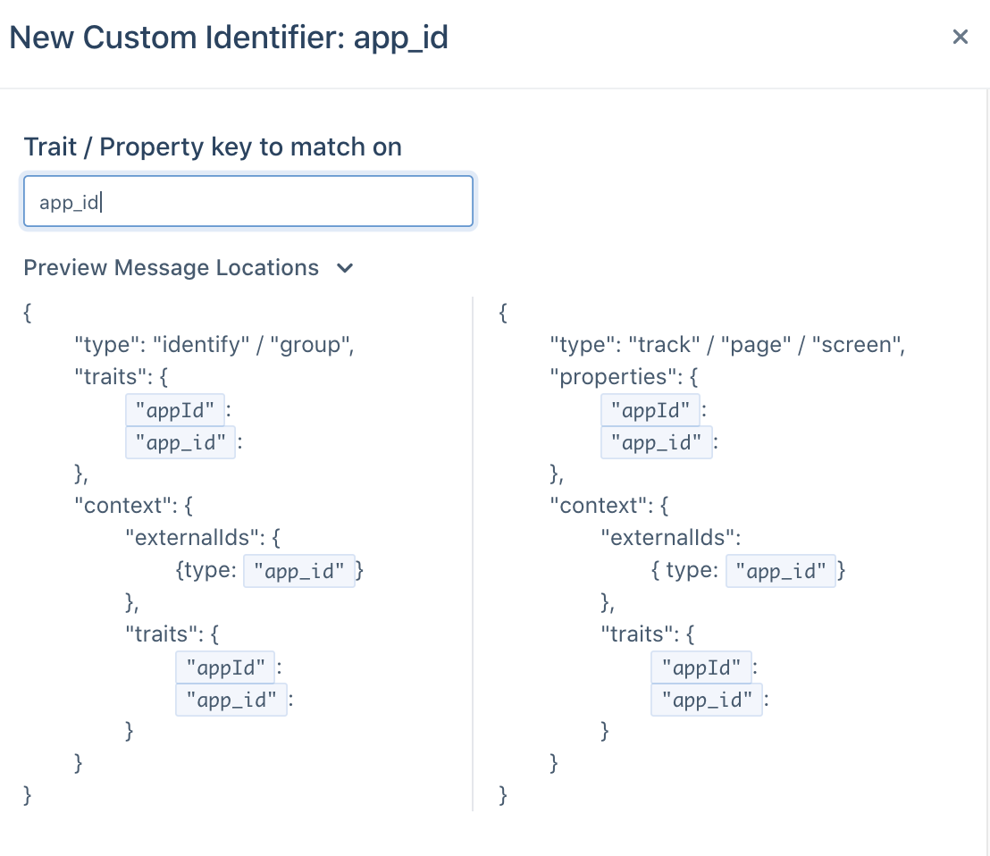990x856 pixels.
Task: Collapse Preview Message Locations with the chevron
Action: [345, 268]
